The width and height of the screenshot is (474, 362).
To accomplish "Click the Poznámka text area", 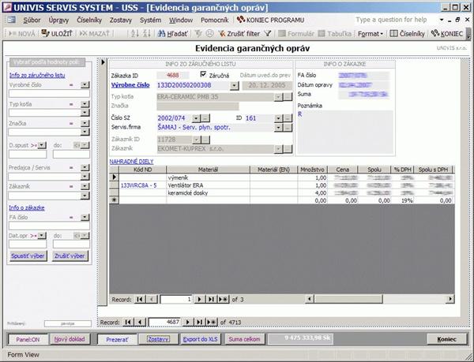I will pos(345,132).
